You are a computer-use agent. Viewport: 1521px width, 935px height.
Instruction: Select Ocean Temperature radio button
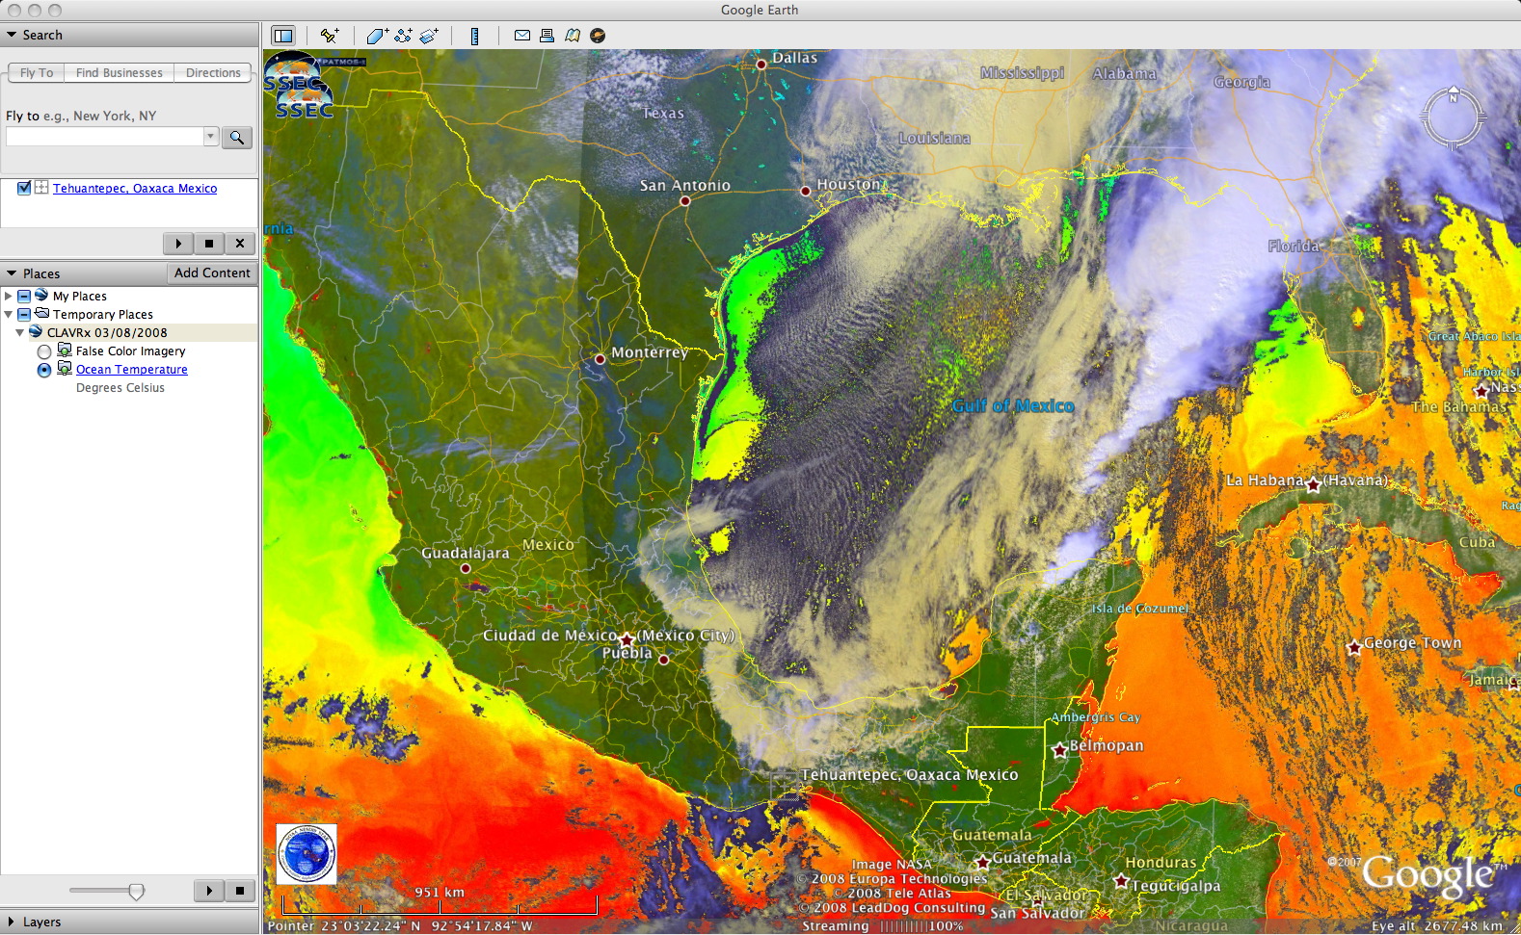(x=44, y=371)
